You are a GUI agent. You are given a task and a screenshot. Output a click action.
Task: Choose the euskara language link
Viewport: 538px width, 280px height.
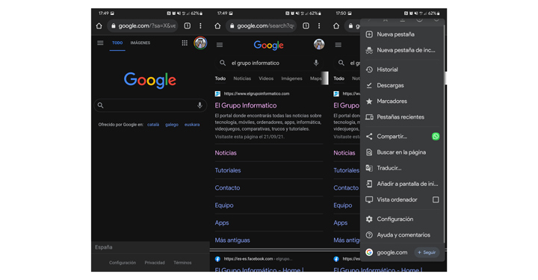click(x=192, y=125)
